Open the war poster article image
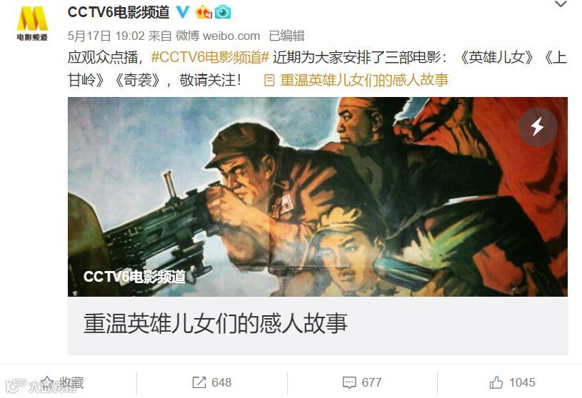 [x=318, y=196]
